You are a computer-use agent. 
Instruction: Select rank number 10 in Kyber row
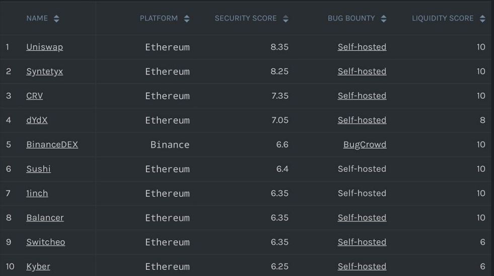pyautogui.click(x=10, y=266)
